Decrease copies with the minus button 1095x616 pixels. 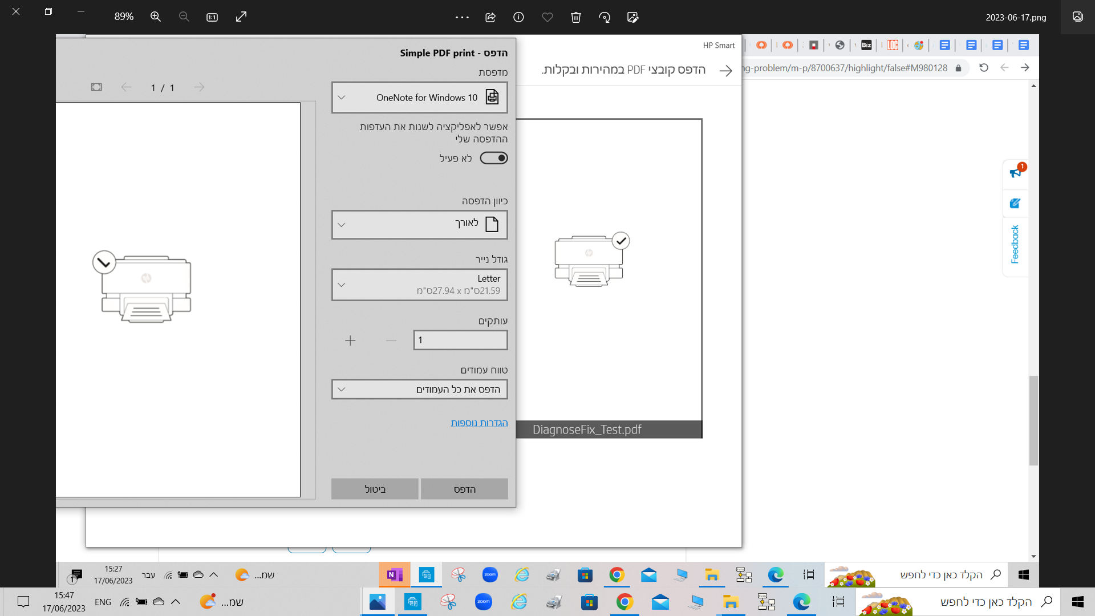pos(391,341)
